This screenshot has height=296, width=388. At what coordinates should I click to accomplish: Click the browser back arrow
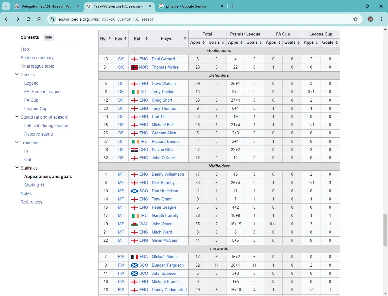click(x=7, y=19)
